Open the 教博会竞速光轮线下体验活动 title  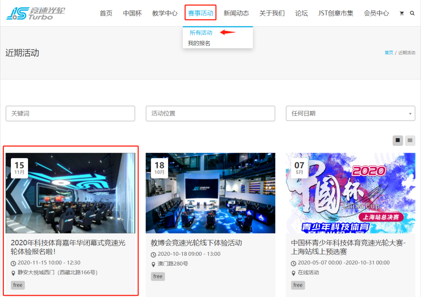pyautogui.click(x=196, y=243)
